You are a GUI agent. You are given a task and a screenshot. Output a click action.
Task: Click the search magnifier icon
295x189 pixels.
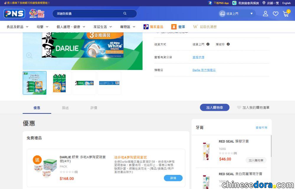(x=125, y=14)
